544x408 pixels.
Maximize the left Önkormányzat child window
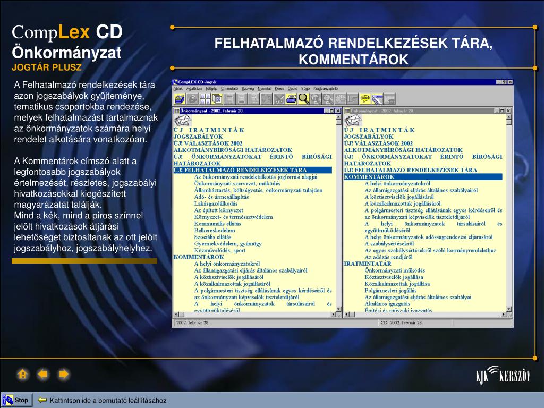[x=332, y=110]
